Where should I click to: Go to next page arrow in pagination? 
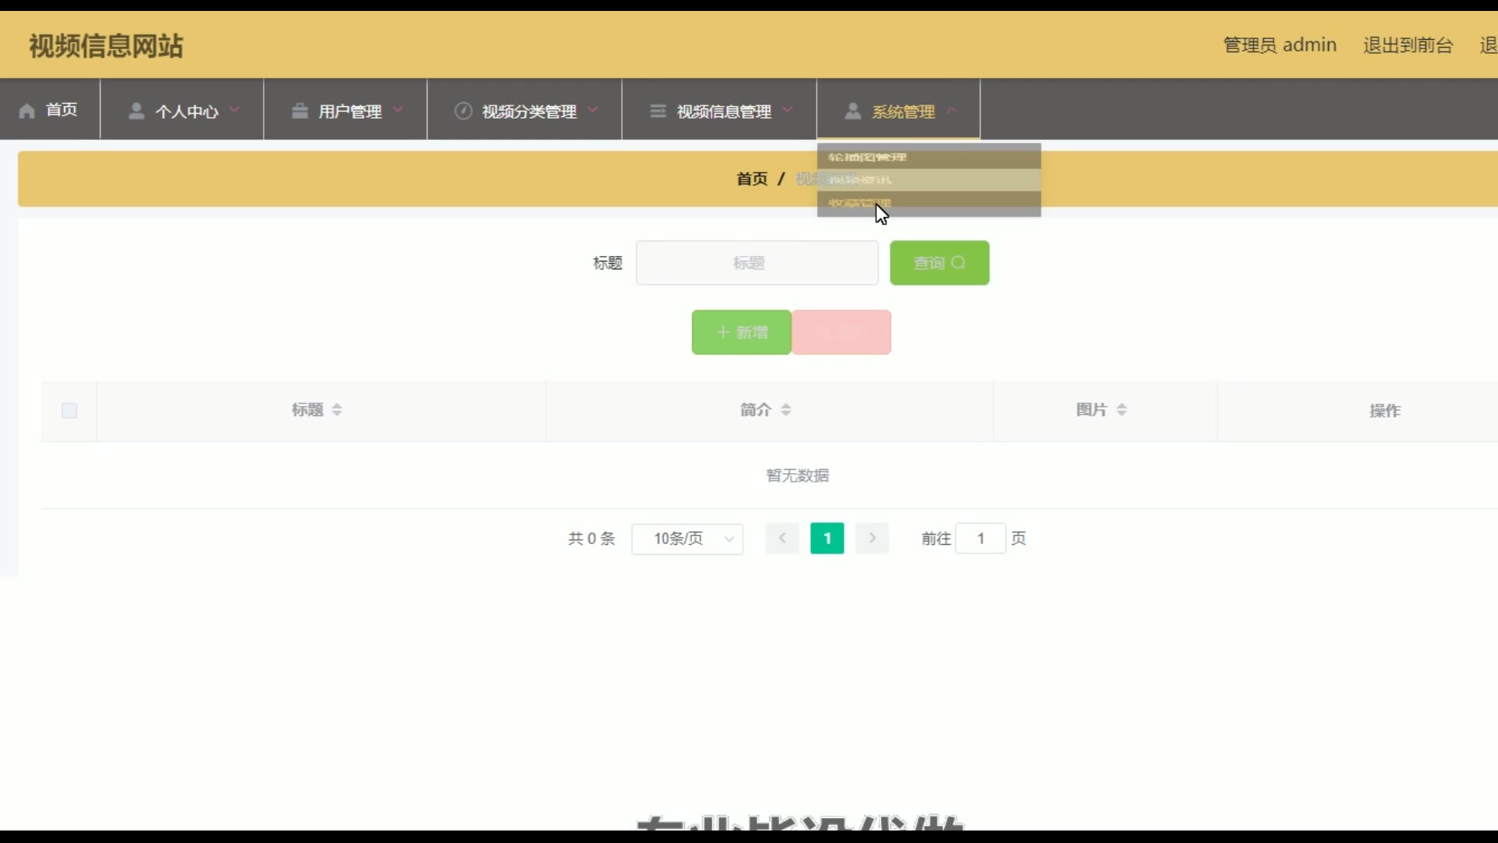pyautogui.click(x=872, y=539)
